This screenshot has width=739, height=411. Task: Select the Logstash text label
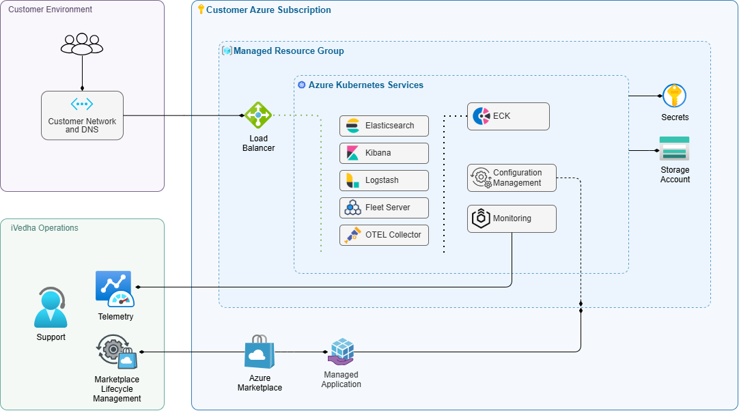point(382,180)
